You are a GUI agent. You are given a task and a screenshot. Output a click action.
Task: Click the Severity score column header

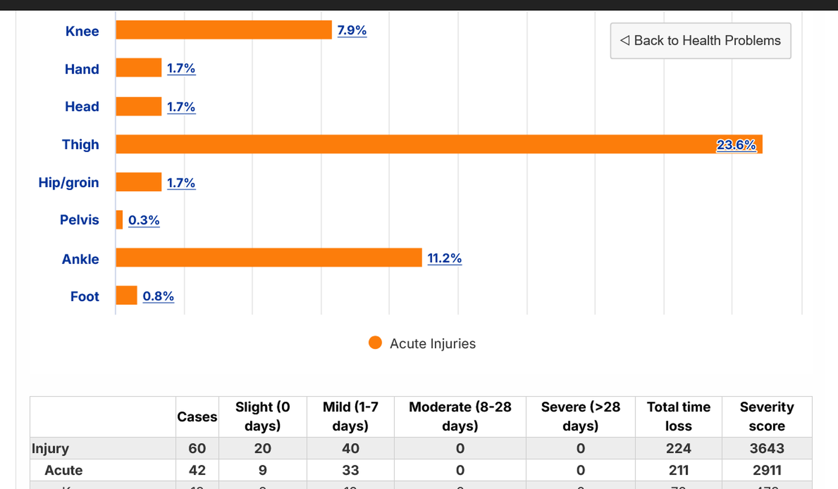(767, 416)
